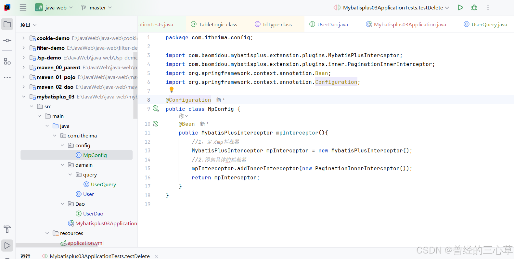Debug the testDelete configuration

[474, 7]
